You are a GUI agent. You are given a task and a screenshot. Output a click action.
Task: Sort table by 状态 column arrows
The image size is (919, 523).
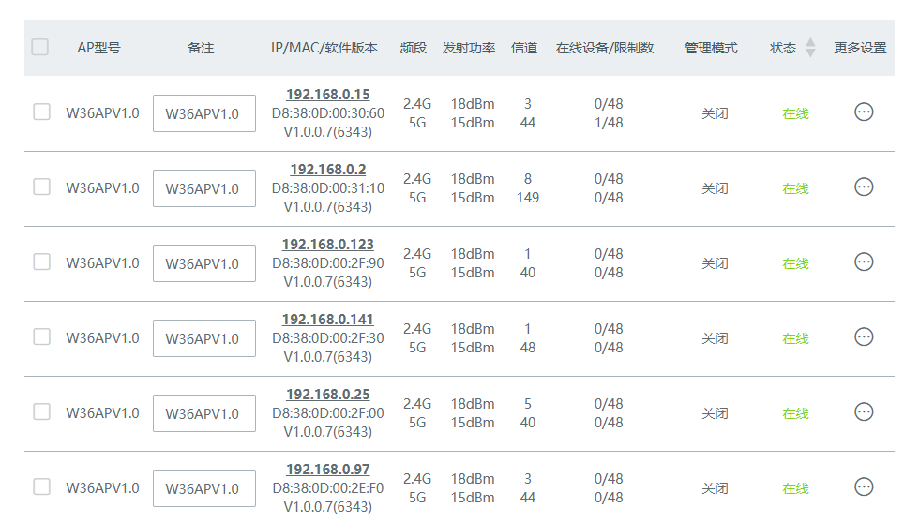click(x=810, y=48)
